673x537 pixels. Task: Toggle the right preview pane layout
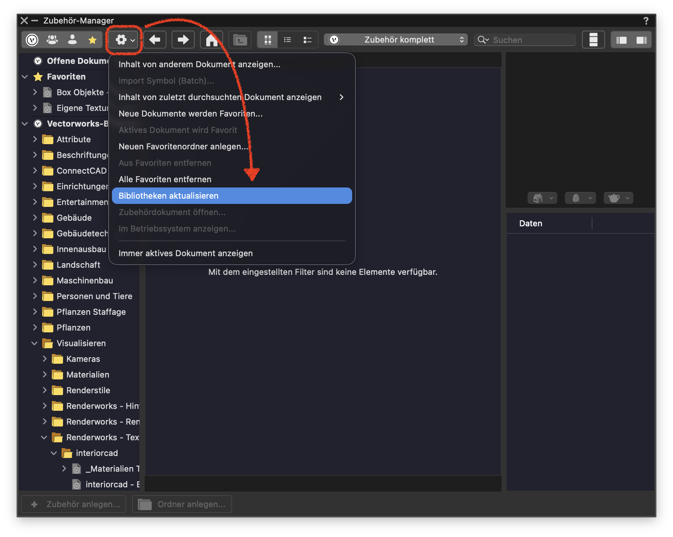[641, 40]
